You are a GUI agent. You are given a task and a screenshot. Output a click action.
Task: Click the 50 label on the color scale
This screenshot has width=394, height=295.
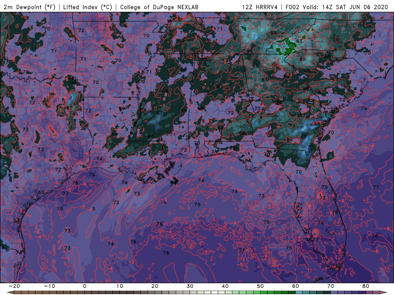(261, 286)
